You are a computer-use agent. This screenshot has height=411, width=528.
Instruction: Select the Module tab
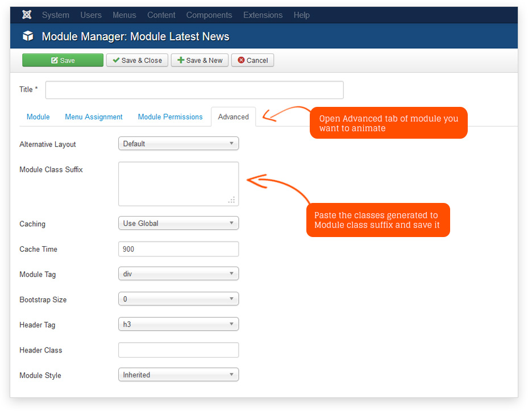point(38,117)
